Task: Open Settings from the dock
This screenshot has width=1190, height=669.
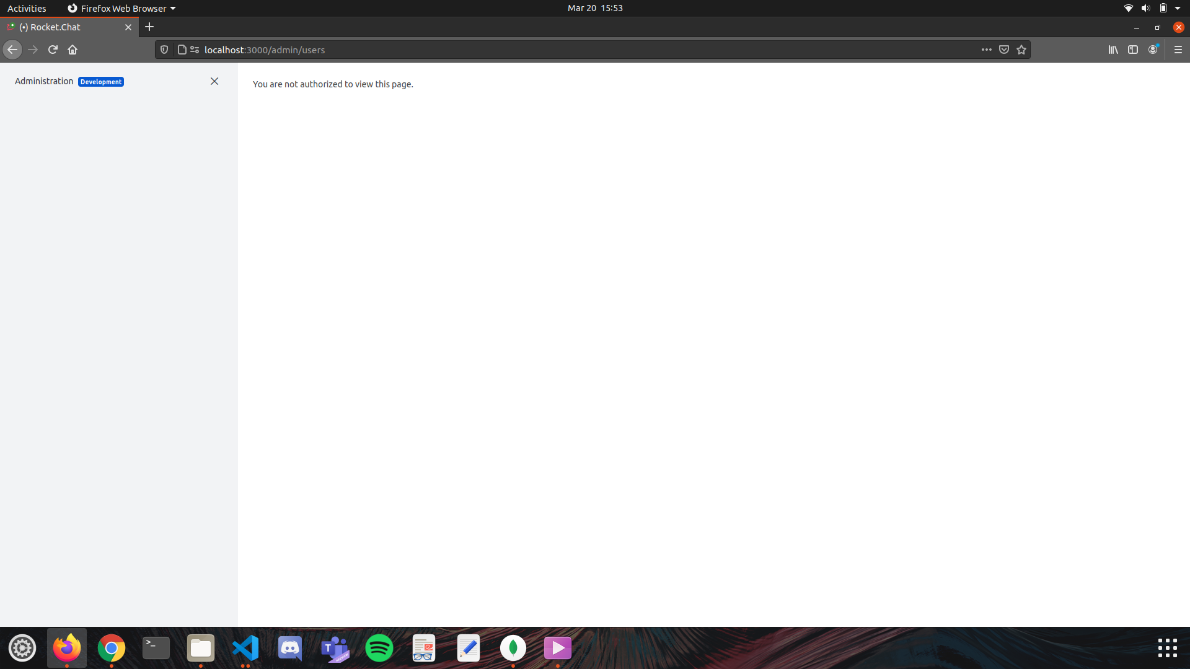Action: (x=22, y=648)
